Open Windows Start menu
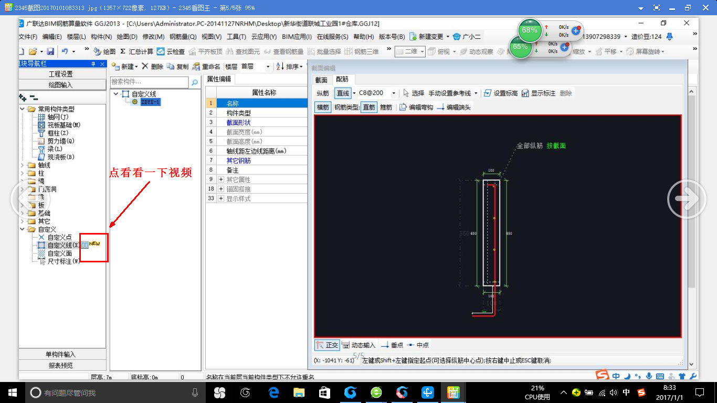The height and width of the screenshot is (403, 717). (x=12, y=392)
